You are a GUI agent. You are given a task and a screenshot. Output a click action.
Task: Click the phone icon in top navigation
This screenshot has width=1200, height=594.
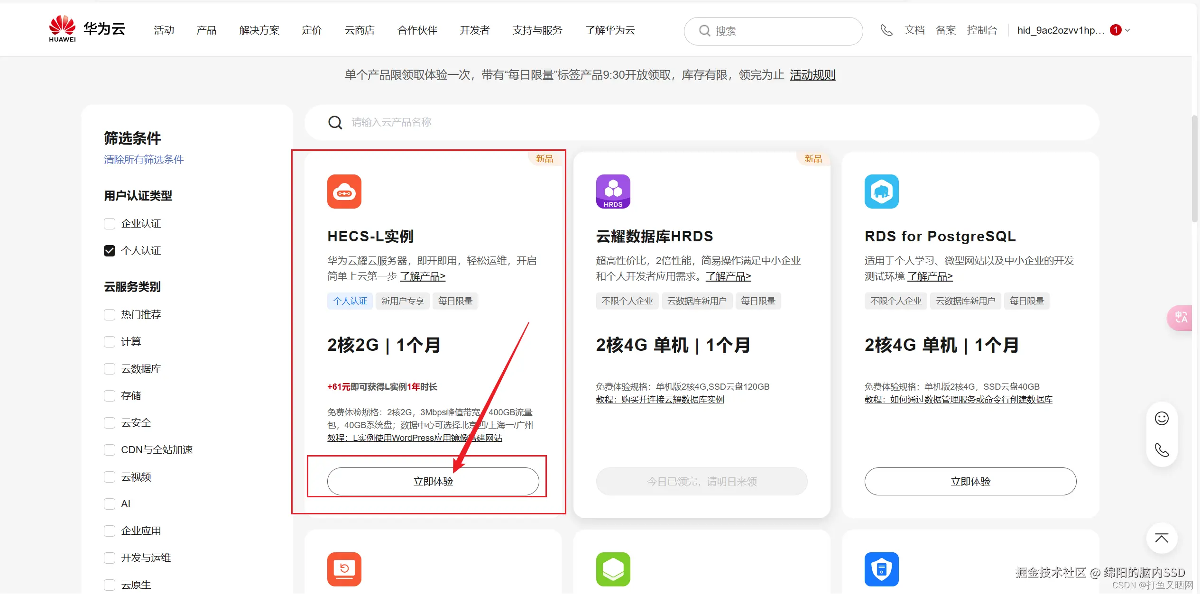[x=886, y=30]
